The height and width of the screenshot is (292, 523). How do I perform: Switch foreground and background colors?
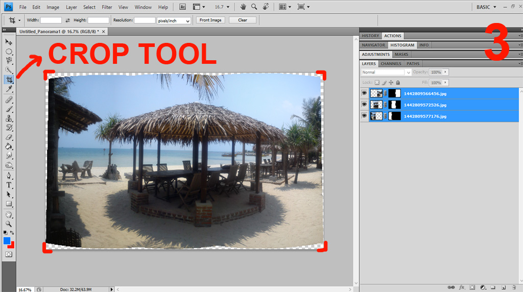point(12,232)
